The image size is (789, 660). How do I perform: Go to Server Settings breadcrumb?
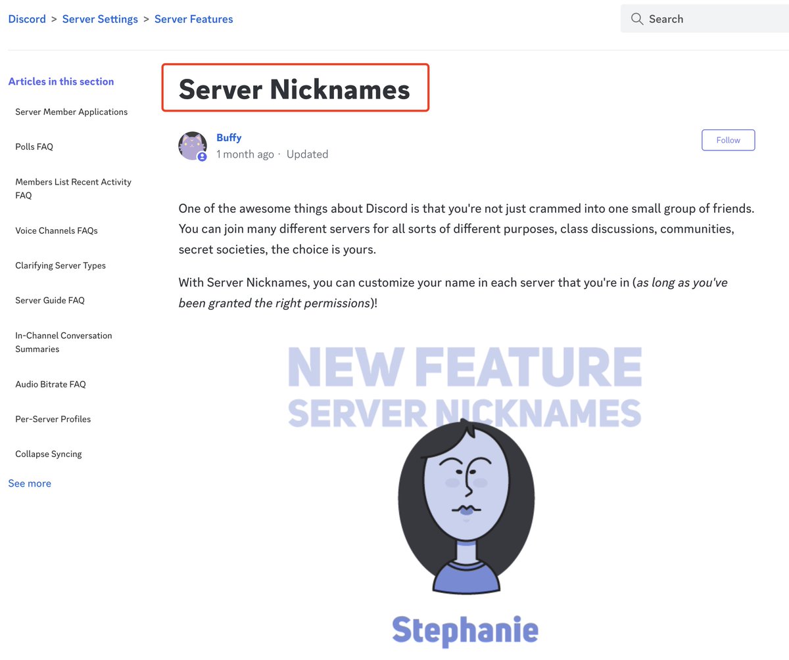pos(100,19)
